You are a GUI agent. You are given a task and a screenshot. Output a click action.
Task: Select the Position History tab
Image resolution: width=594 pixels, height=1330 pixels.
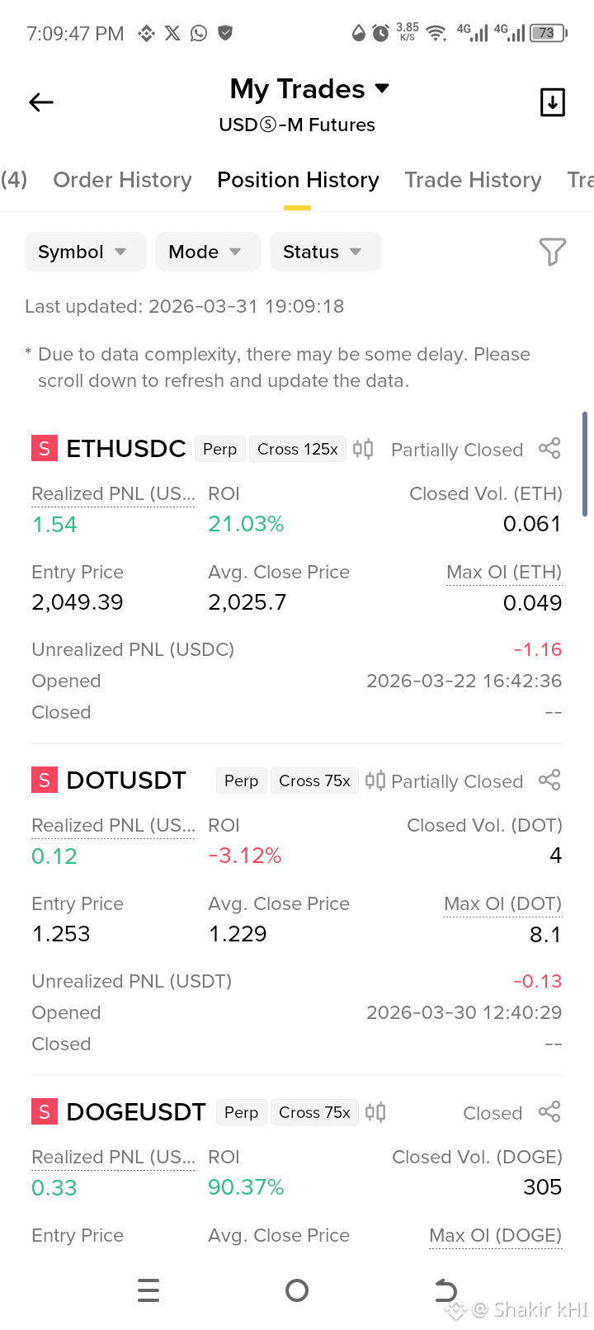click(298, 180)
